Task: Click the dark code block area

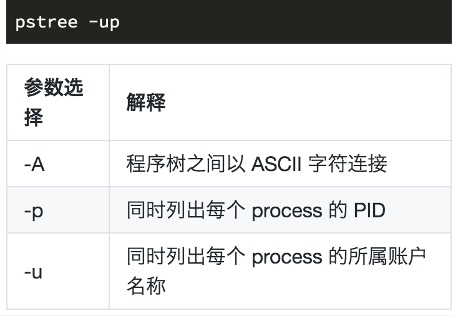Action: click(229, 22)
